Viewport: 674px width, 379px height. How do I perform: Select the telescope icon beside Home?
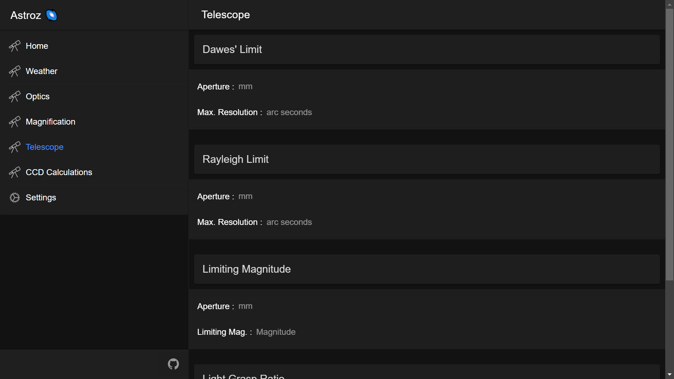14,46
